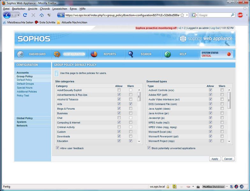This screenshot has width=250, height=191.
Task: Click the Google search engine icon
Action: coord(193,15)
